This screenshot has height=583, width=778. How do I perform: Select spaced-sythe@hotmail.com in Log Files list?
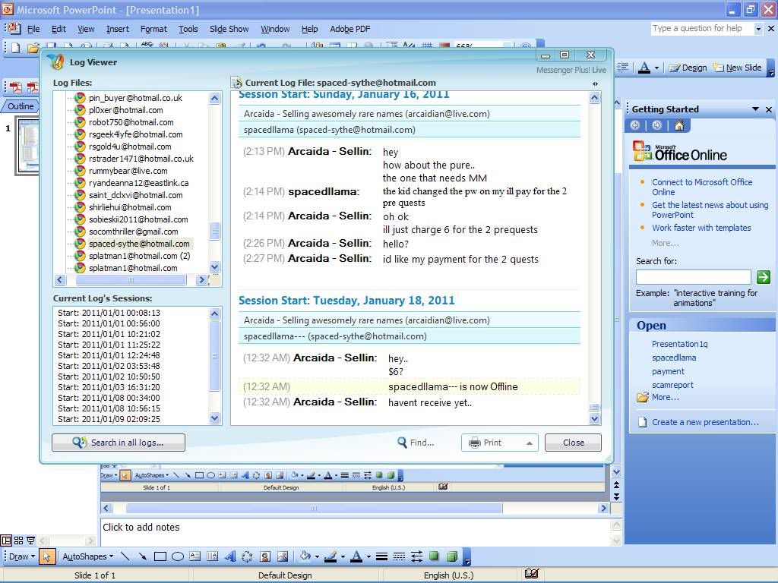(139, 244)
